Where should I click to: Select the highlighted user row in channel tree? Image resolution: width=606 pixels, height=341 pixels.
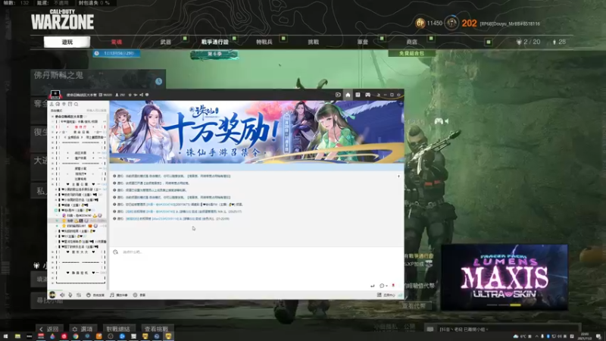pyautogui.click(x=79, y=221)
